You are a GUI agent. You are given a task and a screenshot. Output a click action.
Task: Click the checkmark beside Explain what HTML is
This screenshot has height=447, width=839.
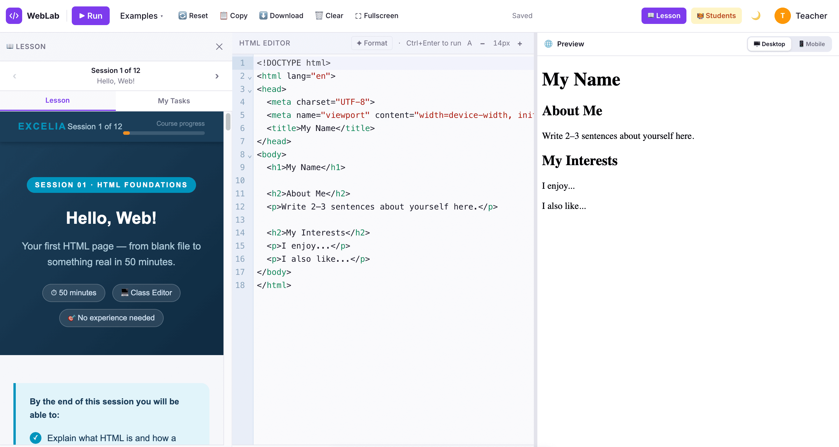pos(36,438)
